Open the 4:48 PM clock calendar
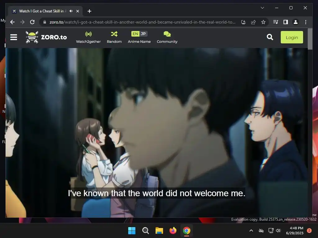 [x=295, y=231]
